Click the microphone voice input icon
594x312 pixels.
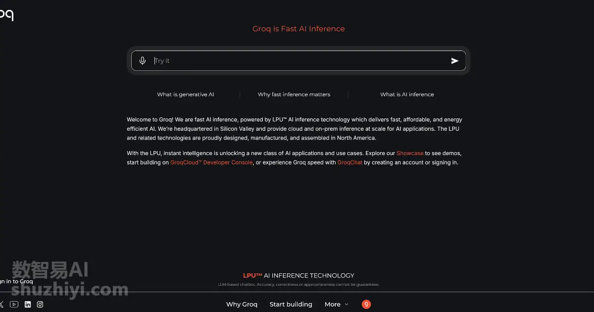point(143,61)
